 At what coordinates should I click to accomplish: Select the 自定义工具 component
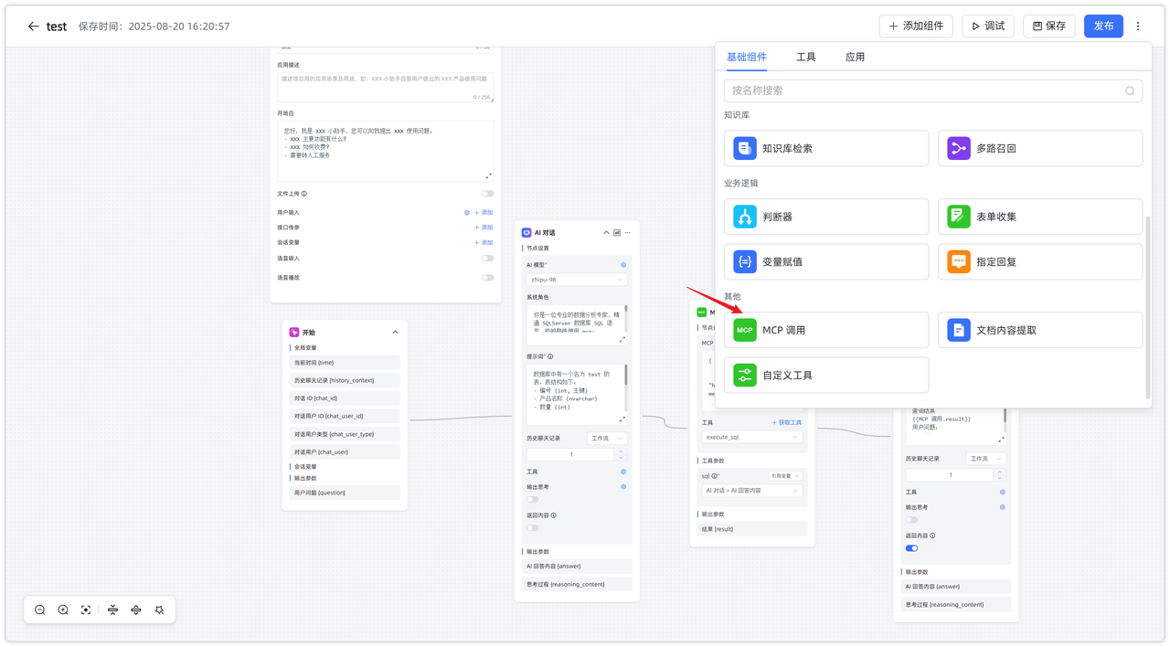click(825, 375)
